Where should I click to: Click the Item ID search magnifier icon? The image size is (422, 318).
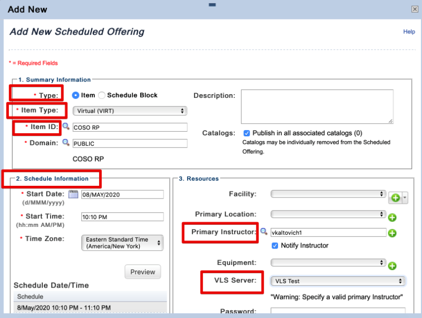[x=66, y=126]
